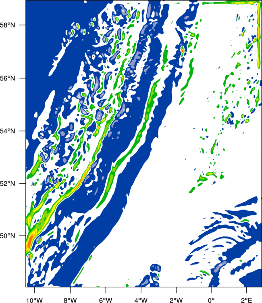Click the 56°N latitude label
This screenshot has height=303, width=262.
tap(8, 78)
